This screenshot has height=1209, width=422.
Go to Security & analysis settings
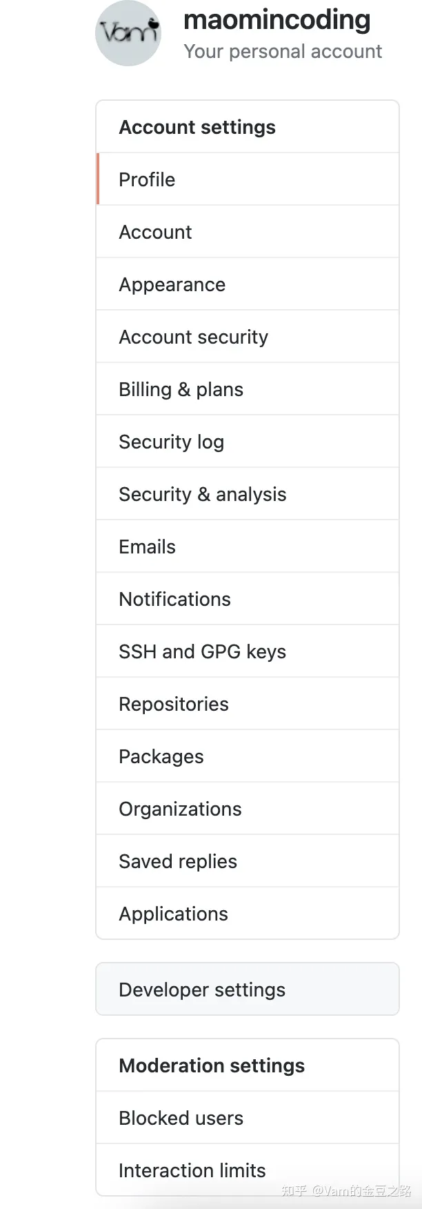tap(203, 494)
